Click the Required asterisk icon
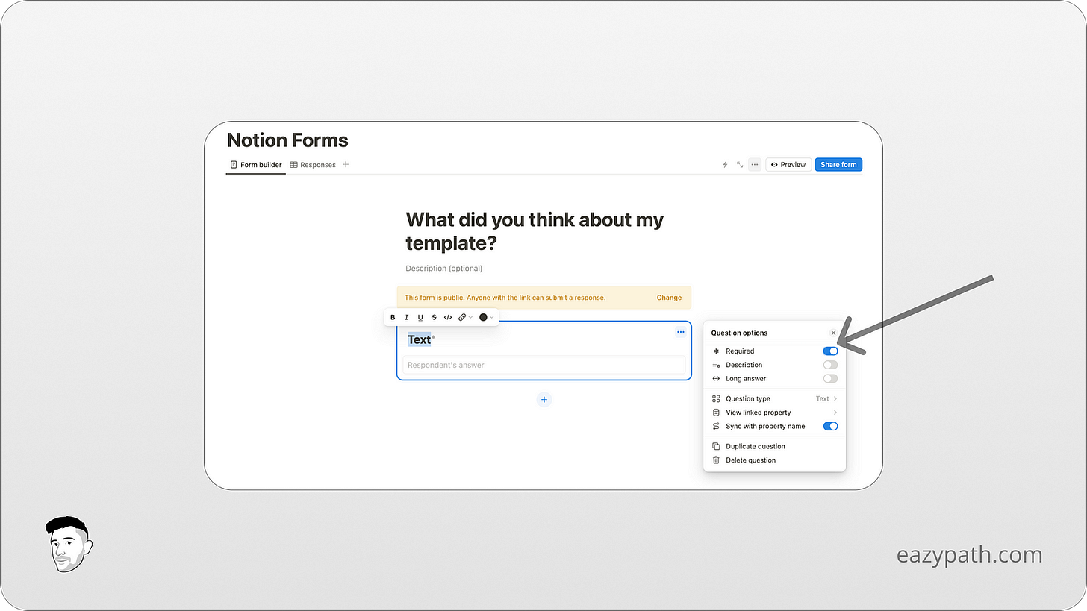 [x=716, y=351]
